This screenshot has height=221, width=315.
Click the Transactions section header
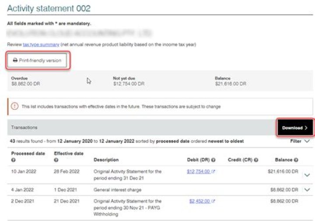[24, 128]
